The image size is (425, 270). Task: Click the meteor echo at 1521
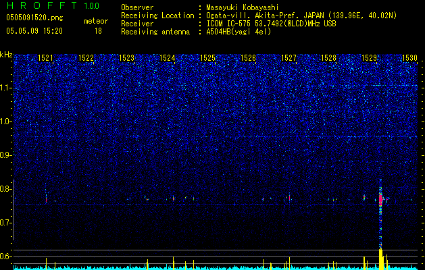(46, 198)
